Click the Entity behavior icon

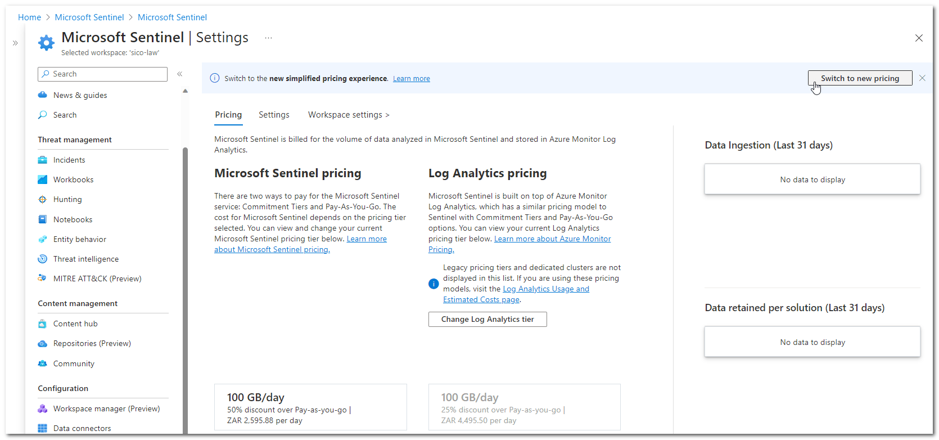click(x=42, y=239)
